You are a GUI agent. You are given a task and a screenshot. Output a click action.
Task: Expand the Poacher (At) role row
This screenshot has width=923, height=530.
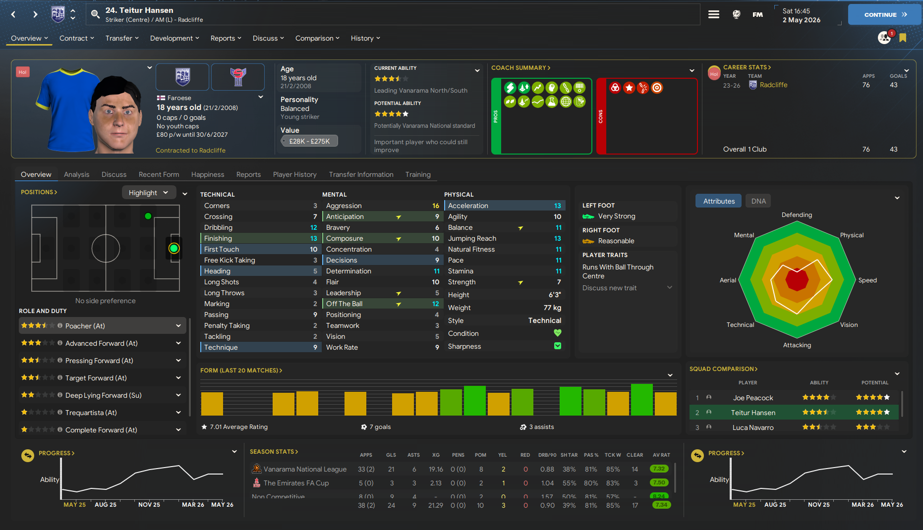[x=178, y=325]
